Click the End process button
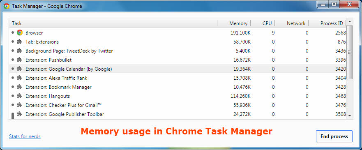Image resolution: width=362 pixels, height=150 pixels. click(x=334, y=136)
